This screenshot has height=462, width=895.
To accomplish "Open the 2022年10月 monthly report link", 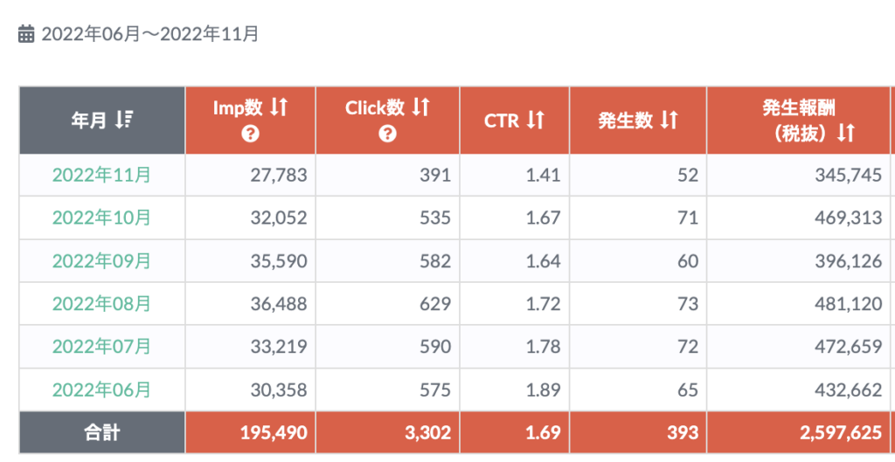I will pyautogui.click(x=101, y=217).
